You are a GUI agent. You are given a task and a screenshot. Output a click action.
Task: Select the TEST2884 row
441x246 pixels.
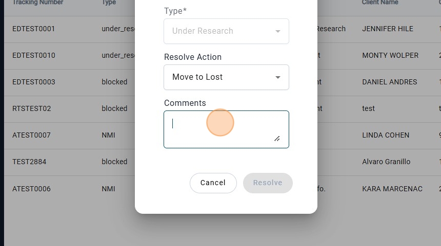coord(29,162)
